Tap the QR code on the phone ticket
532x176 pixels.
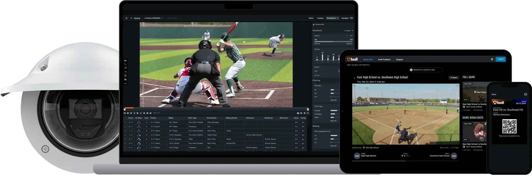(509, 126)
